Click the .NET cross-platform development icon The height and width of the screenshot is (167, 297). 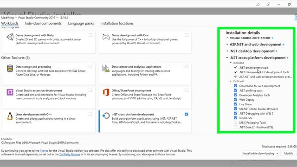[106, 116]
